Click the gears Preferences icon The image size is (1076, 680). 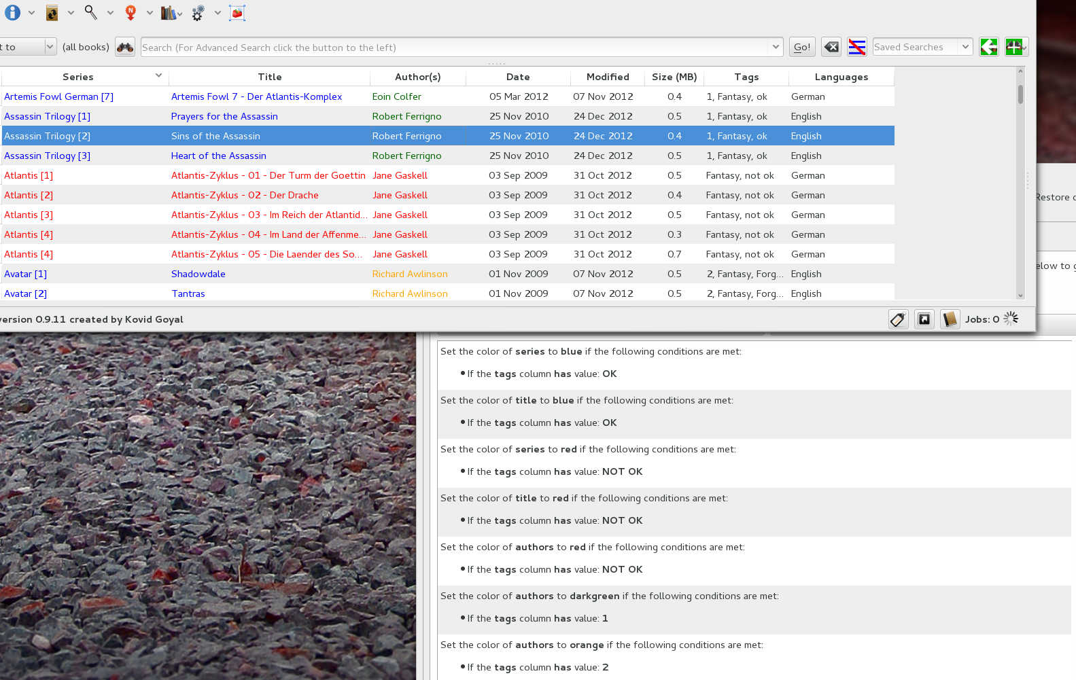point(198,12)
